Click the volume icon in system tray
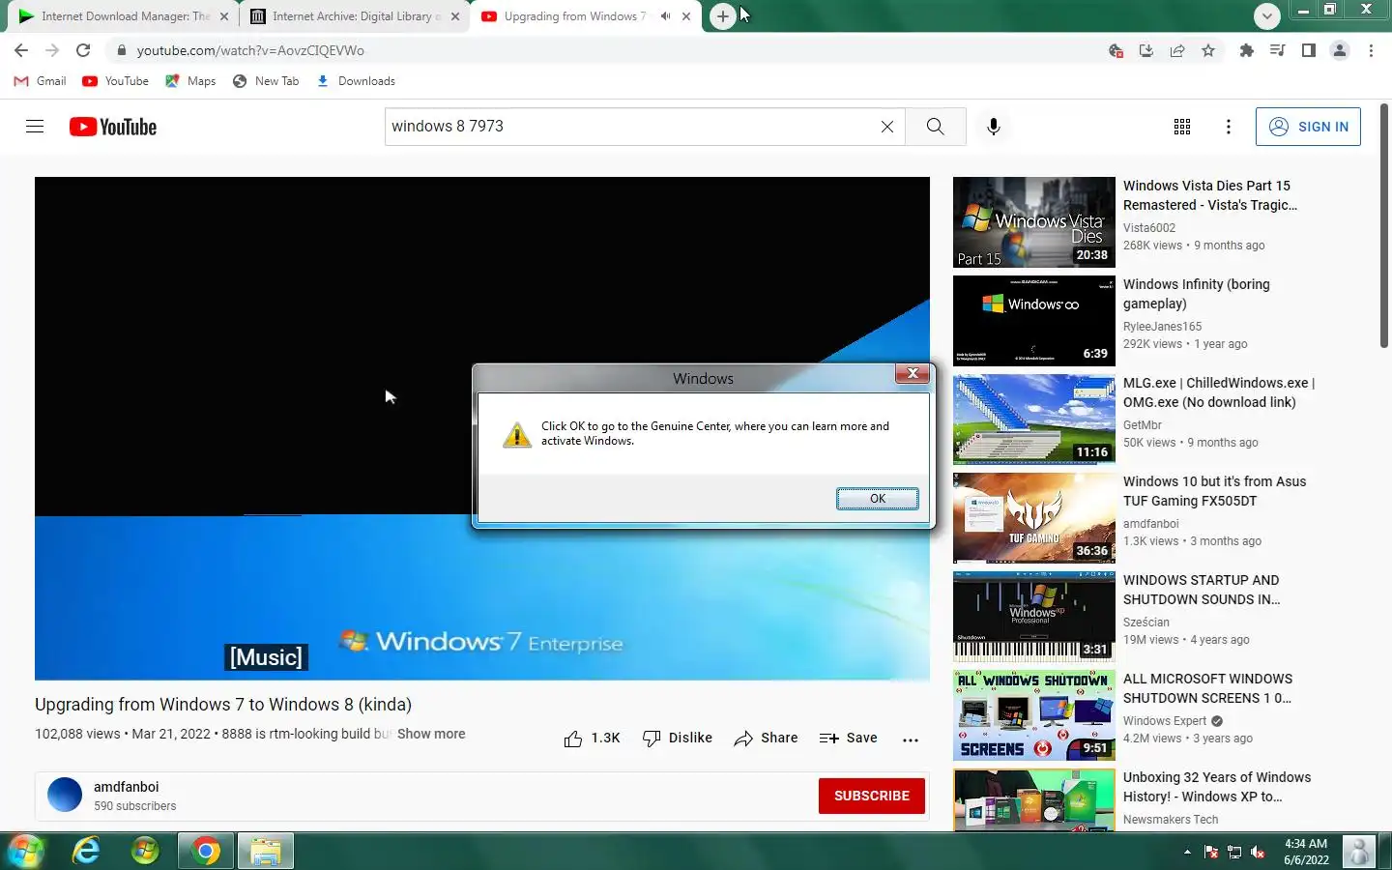This screenshot has width=1392, height=870. (x=1258, y=852)
